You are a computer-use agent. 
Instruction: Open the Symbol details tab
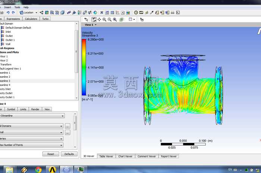point(11,109)
